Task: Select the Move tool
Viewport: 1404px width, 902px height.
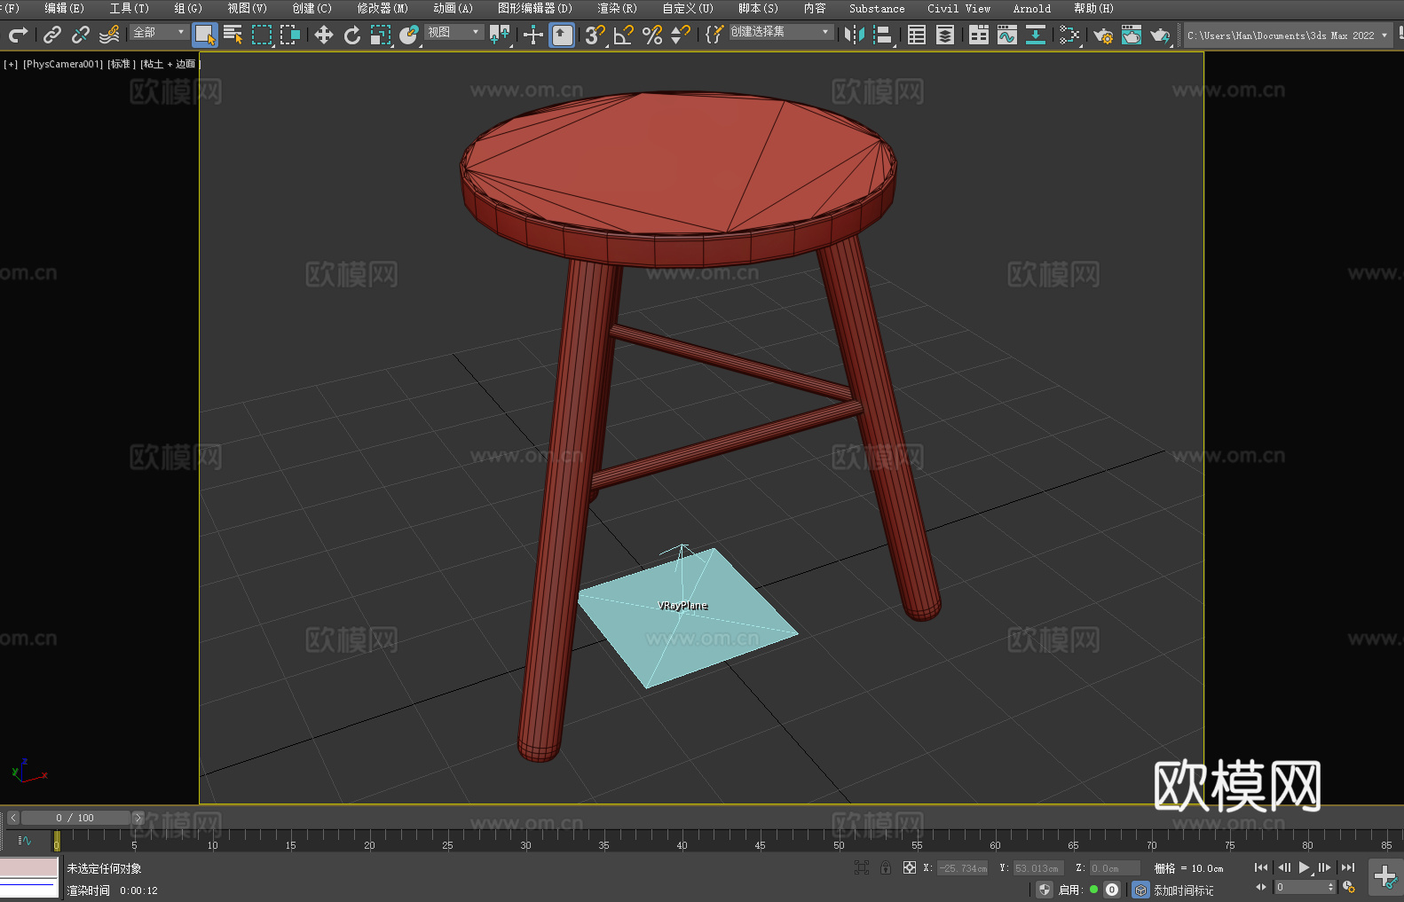Action: [324, 35]
